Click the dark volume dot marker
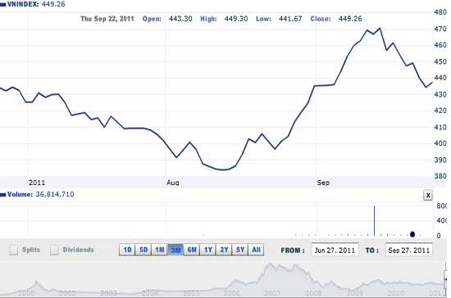Image resolution: width=451 pixels, height=298 pixels. [x=412, y=234]
